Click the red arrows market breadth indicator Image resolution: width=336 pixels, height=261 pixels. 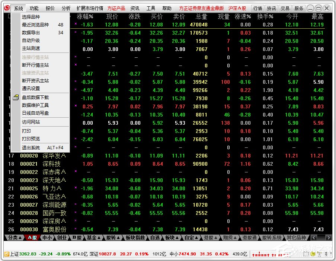click(x=271, y=254)
